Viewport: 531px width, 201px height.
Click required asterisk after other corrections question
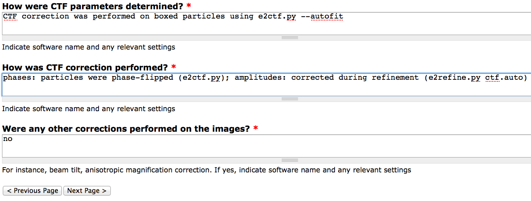[x=255, y=129]
